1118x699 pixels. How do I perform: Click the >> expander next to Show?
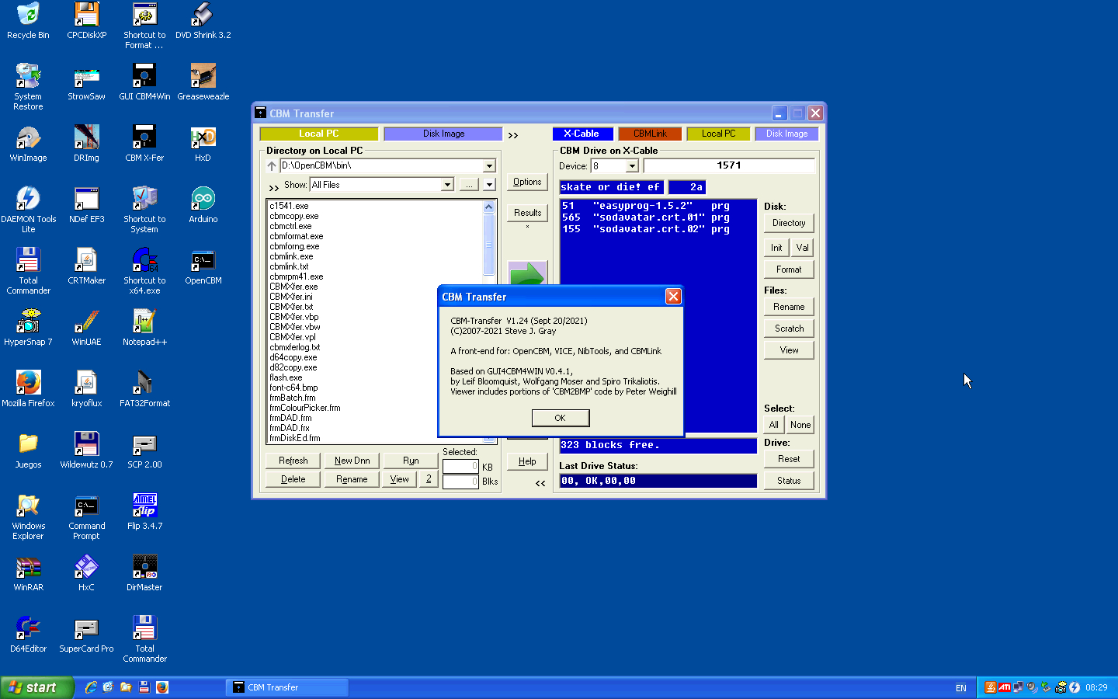point(273,188)
